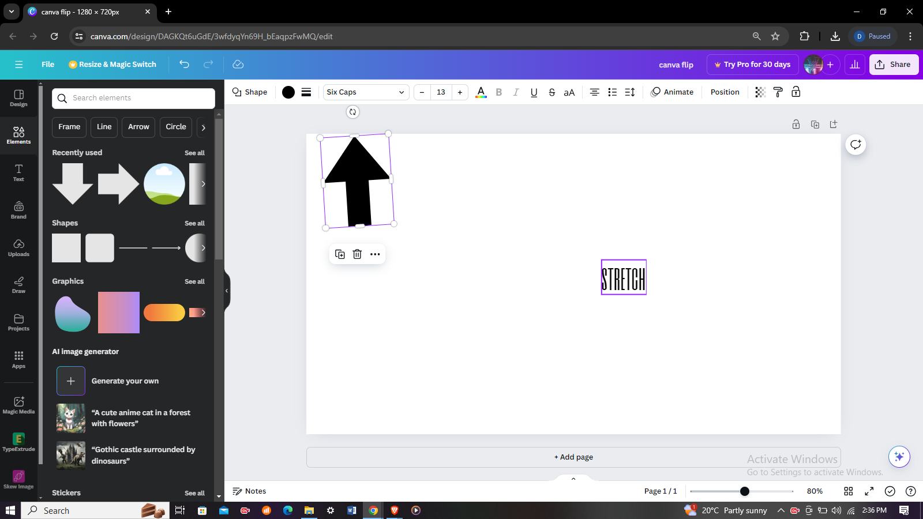Screen dimensions: 923x519
Task: Collapse the side panel handle
Action: [x=227, y=291]
